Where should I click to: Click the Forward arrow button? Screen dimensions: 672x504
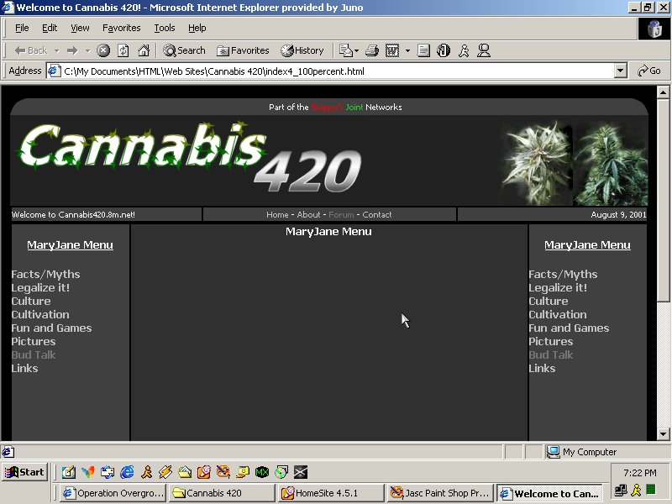[72, 50]
